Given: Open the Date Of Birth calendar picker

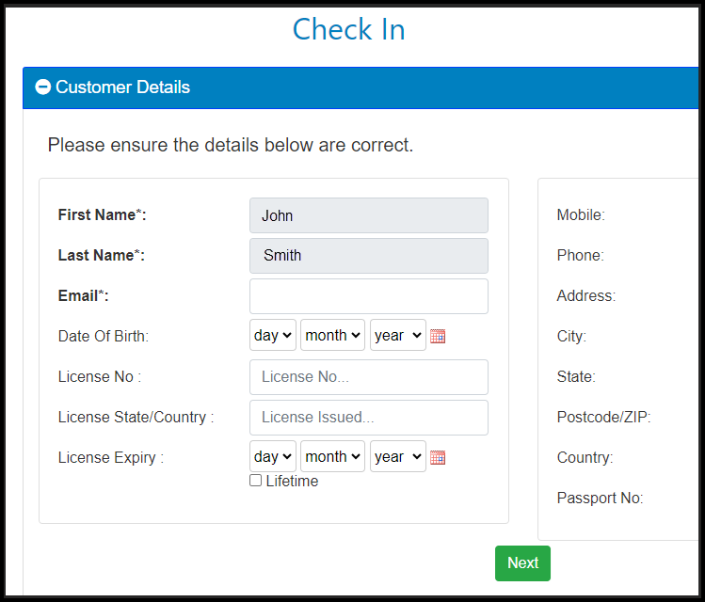Looking at the screenshot, I should [x=438, y=336].
